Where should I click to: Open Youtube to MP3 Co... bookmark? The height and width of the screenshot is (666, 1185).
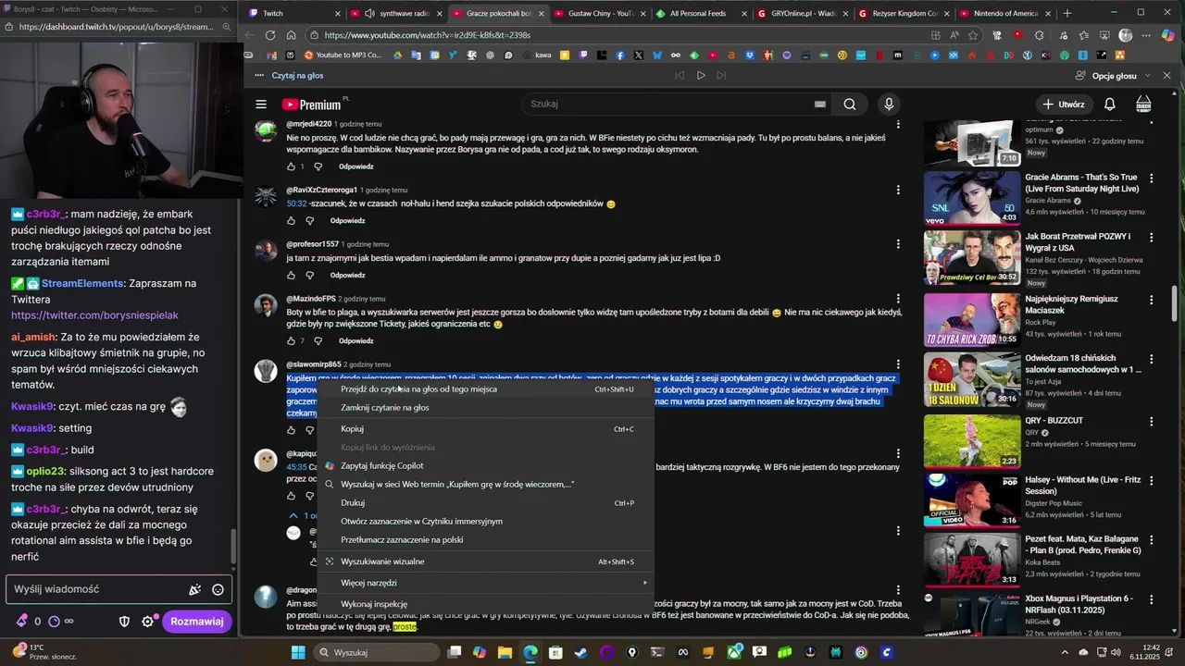coord(343,55)
